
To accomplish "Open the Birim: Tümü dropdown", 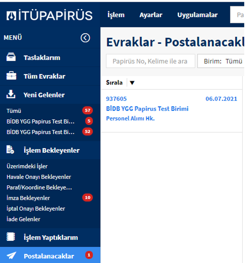I will point(221,61).
